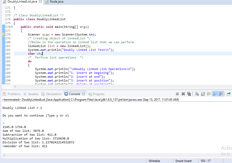Toggle show console when standard out changes

click(215, 94)
